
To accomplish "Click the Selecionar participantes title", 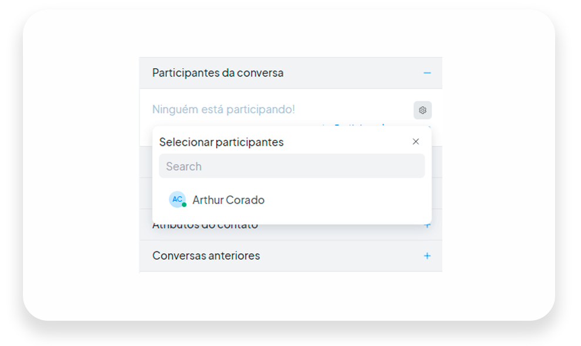I will tap(221, 142).
